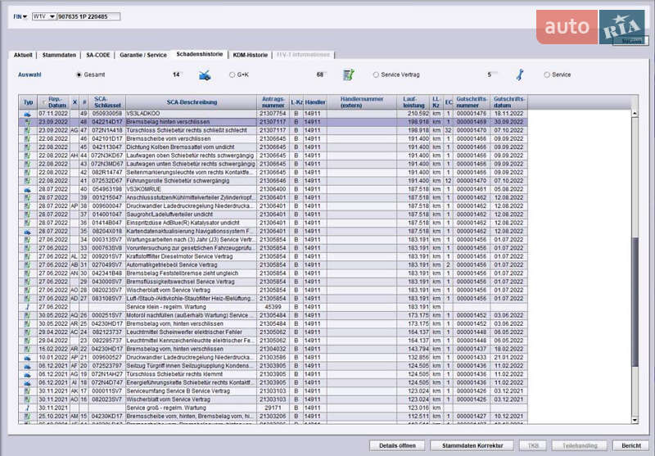Switch to the Stammdaten tab
Viewport: 655px width, 456px height.
coord(59,55)
